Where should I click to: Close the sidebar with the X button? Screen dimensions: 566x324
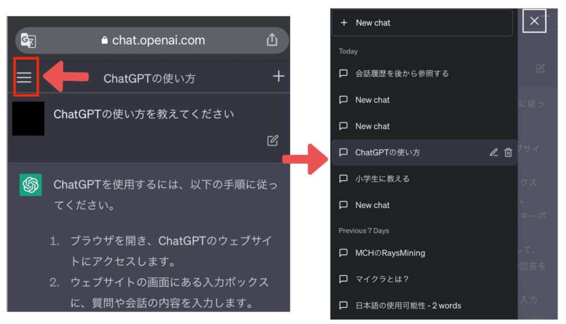pyautogui.click(x=534, y=21)
